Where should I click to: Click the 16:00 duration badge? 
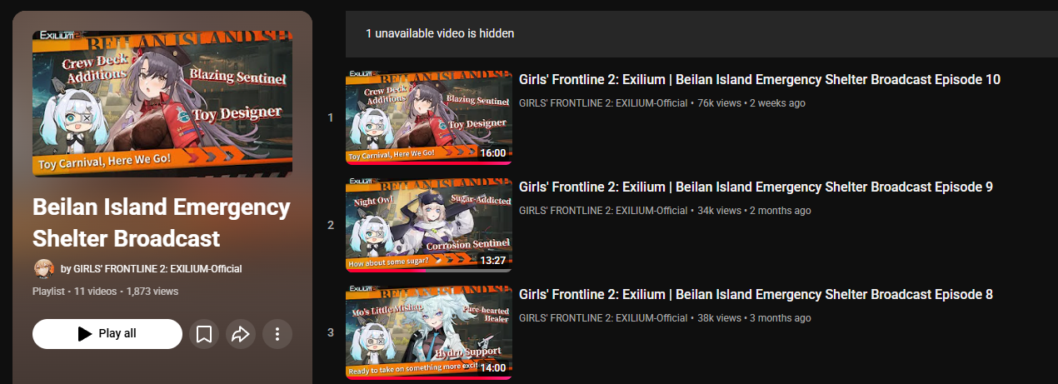point(493,153)
